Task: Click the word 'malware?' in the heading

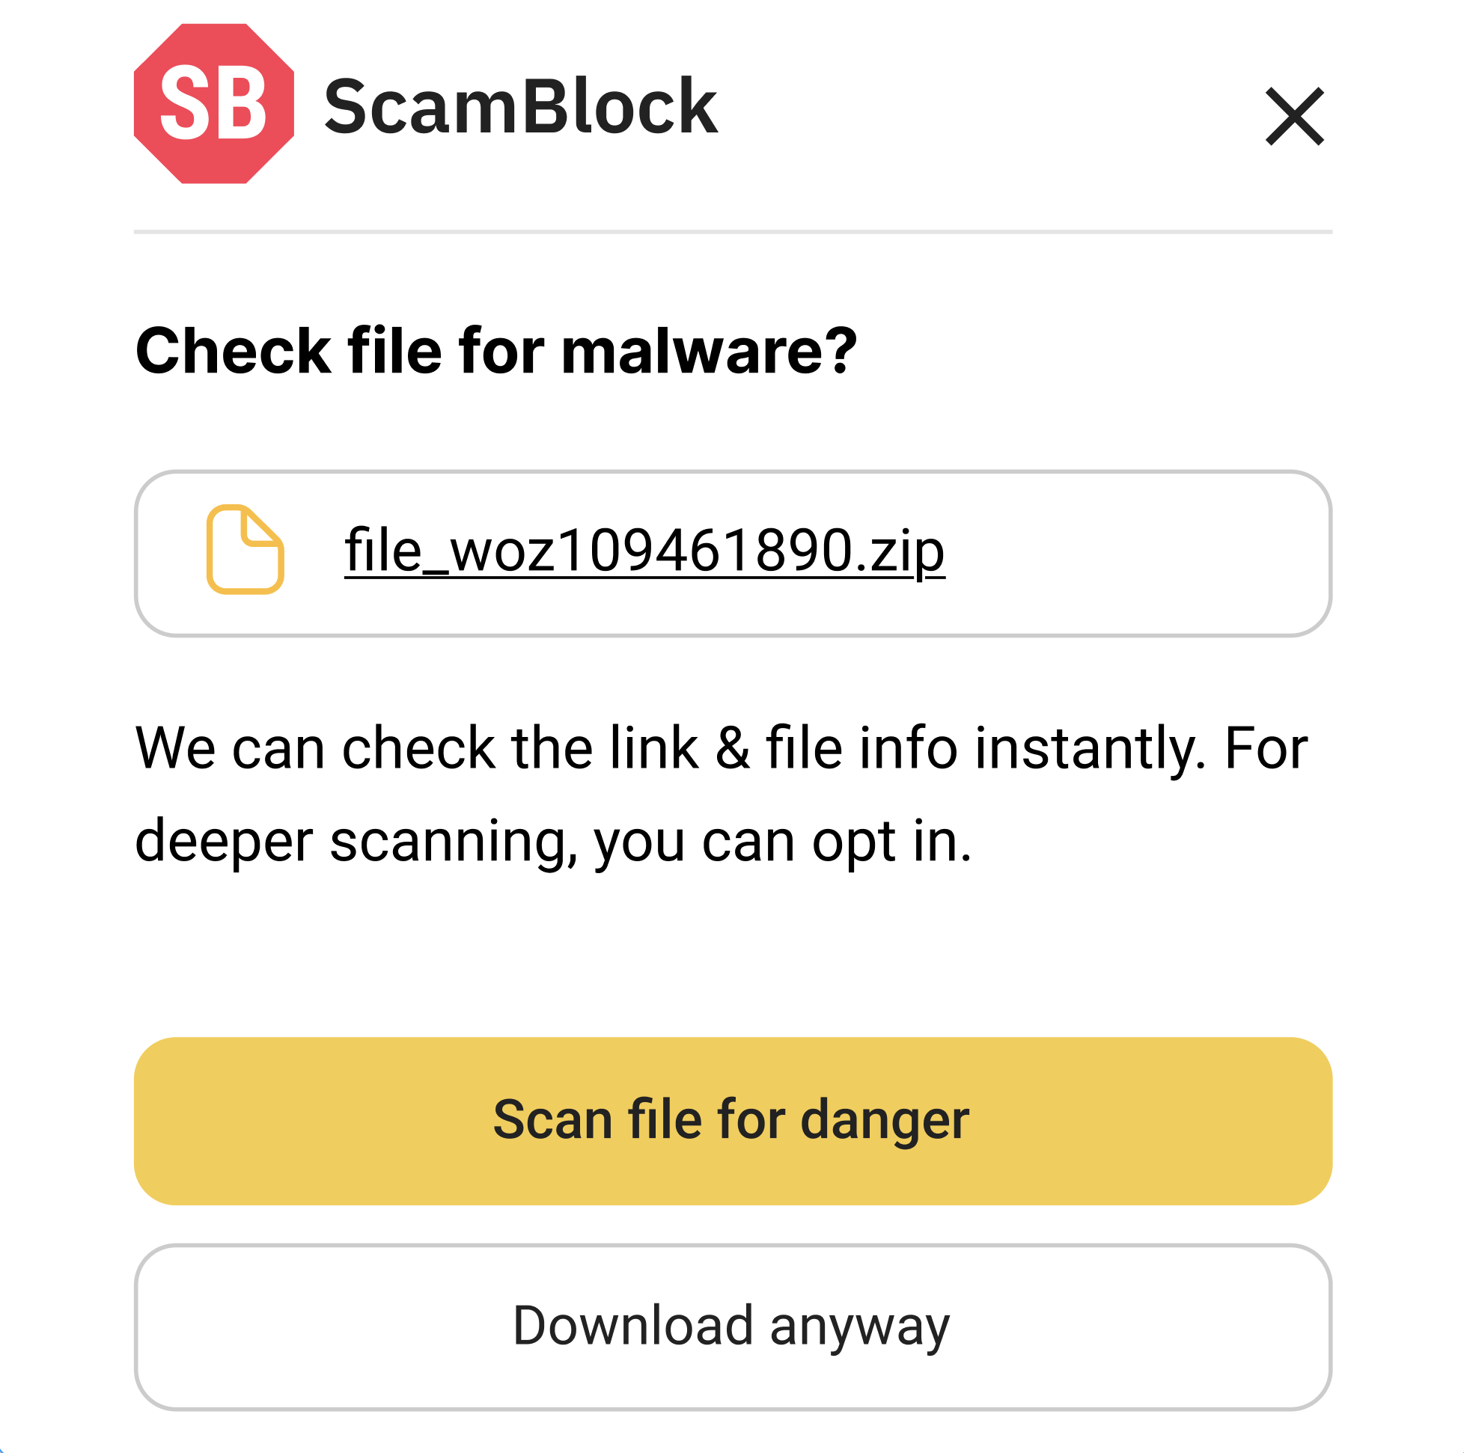Action: (x=709, y=351)
